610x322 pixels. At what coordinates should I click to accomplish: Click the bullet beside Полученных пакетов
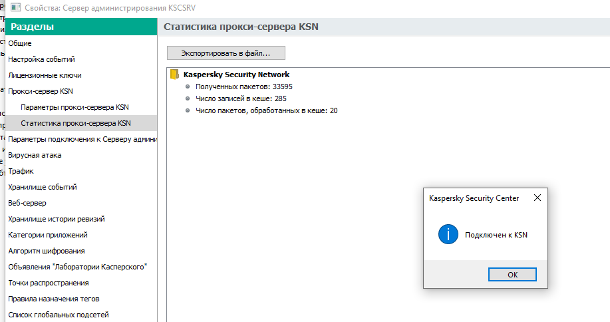[188, 86]
